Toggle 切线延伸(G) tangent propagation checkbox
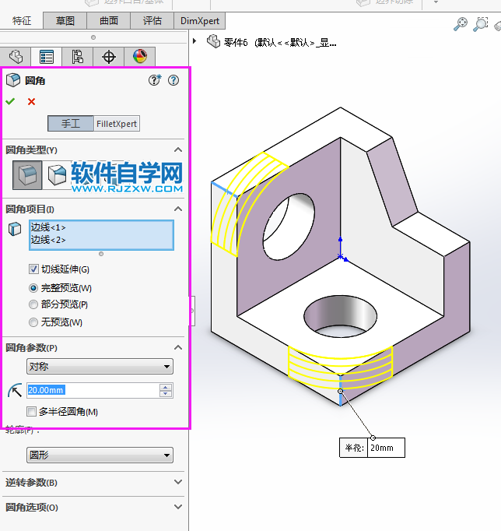Image resolution: width=501 pixels, height=531 pixels. click(33, 269)
